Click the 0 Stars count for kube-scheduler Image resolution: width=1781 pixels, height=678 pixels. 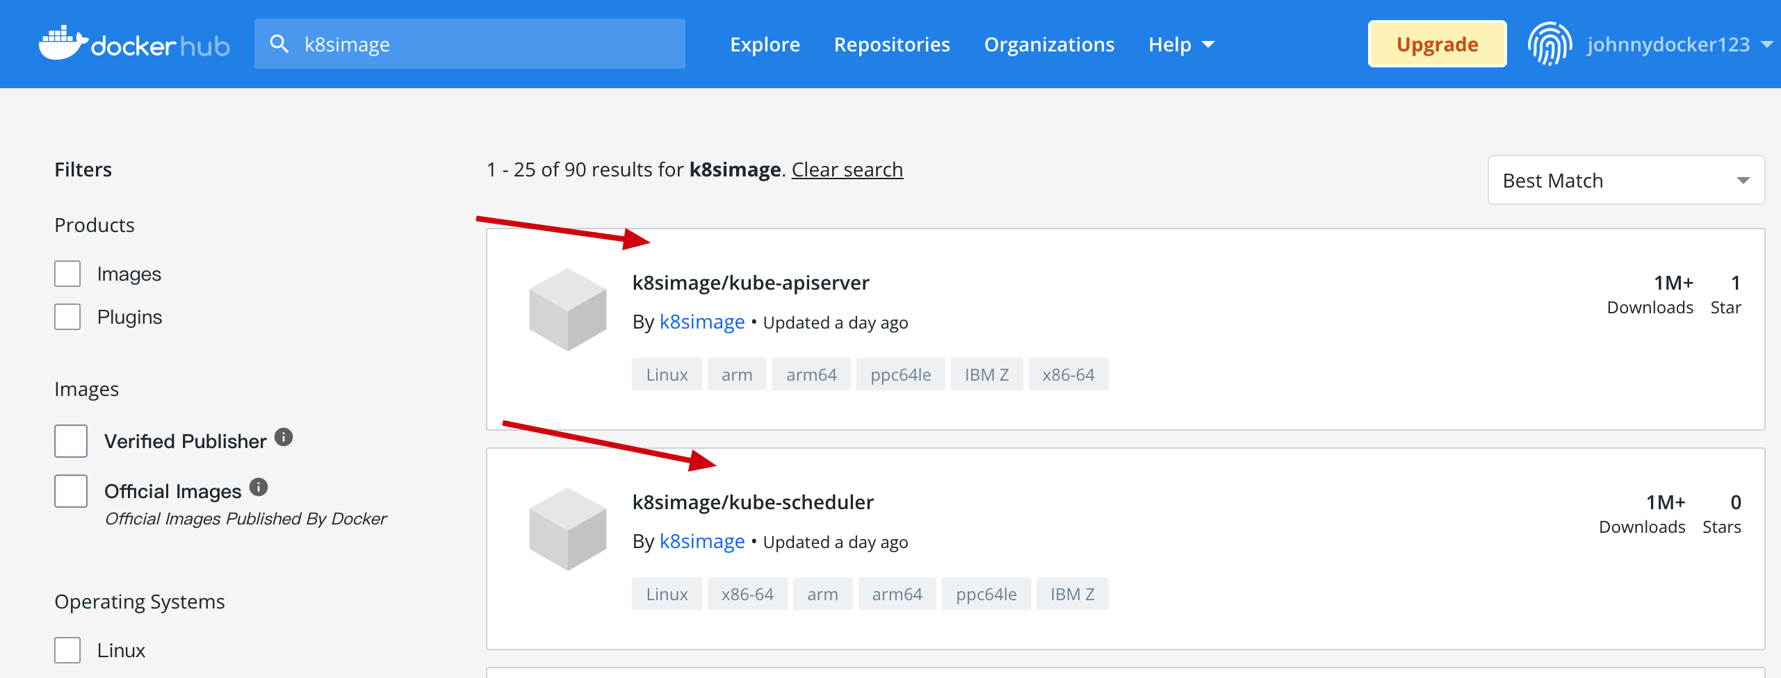point(1722,514)
